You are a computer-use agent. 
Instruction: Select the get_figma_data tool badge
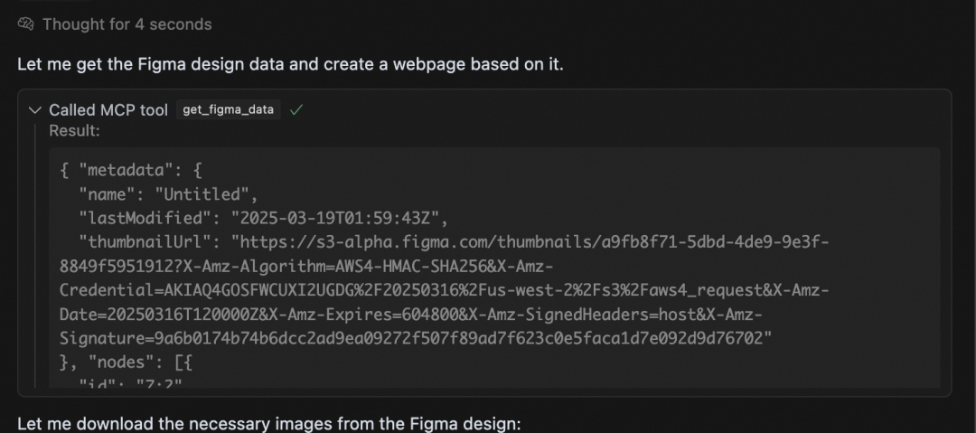coord(229,109)
